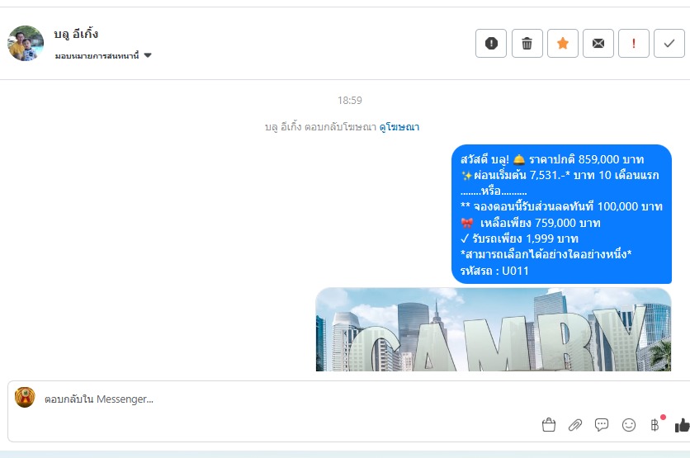Viewport: 690px width, 458px height.
Task: Open the ดูโฆษณา link
Action: click(x=399, y=127)
